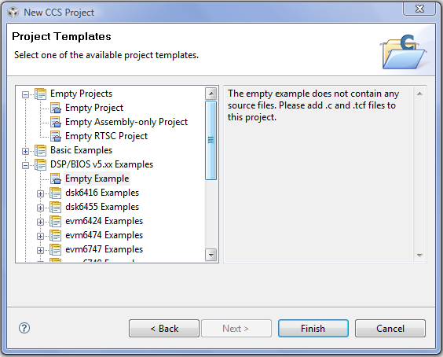Screen dimensions: 443x357
Task: Click the Empty RTSC Project icon
Action: pyautogui.click(x=56, y=136)
